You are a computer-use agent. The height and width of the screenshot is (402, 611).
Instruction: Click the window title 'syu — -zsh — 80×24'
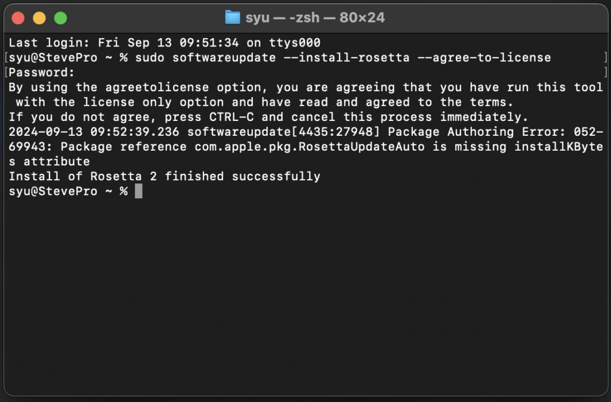tap(315, 17)
